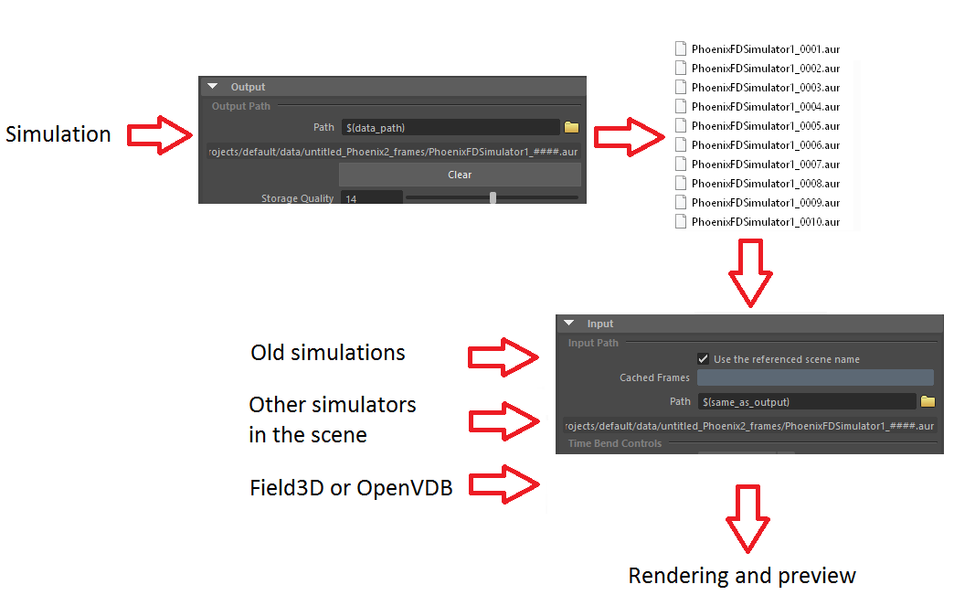The image size is (954, 595).
Task: Click file icon of PhoenixFDSimulator1_0002.aur
Action: [681, 69]
